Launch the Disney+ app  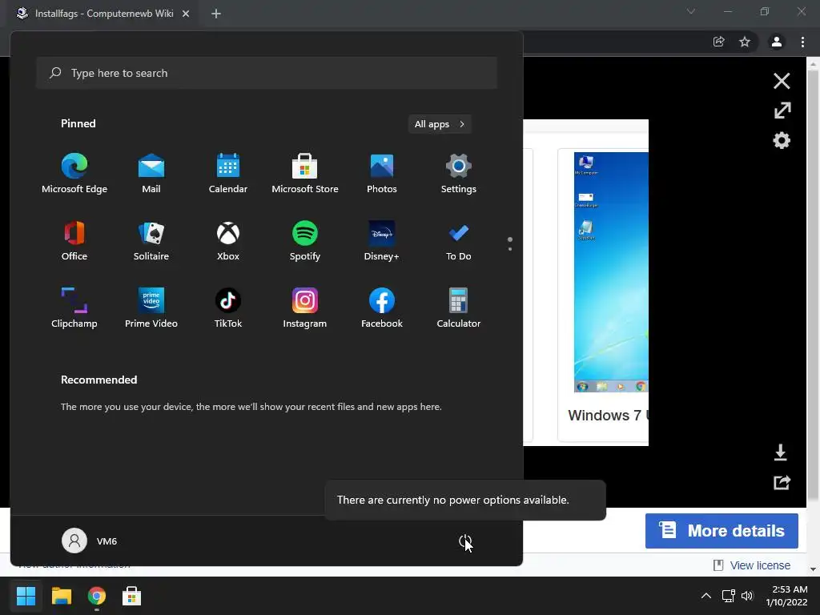[x=382, y=241]
